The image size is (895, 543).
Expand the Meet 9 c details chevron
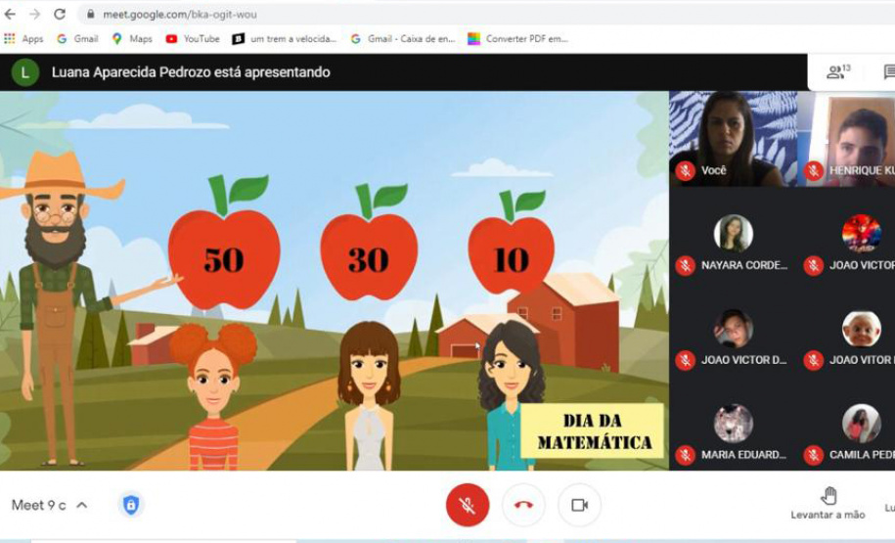[x=82, y=505]
